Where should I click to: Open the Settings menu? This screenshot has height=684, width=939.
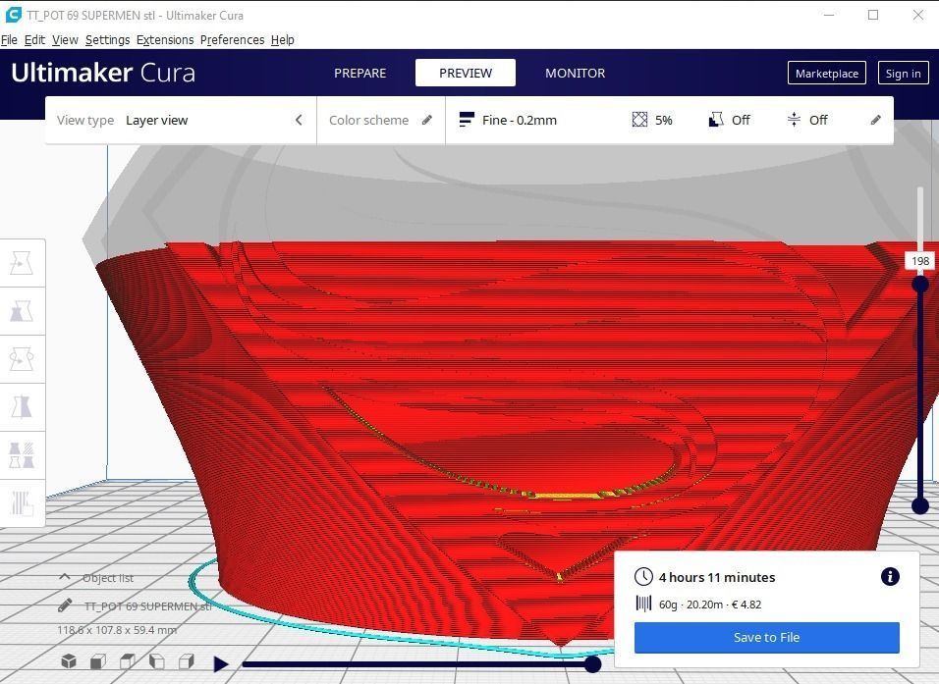click(108, 39)
